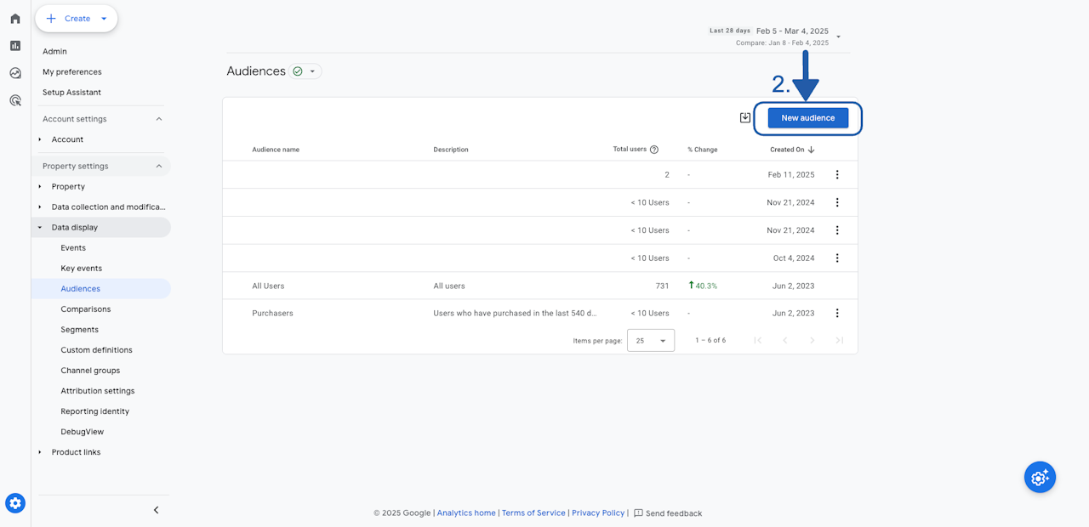Open the Reports icon in left rail
Screen dimensions: 1089x527
click(15, 46)
